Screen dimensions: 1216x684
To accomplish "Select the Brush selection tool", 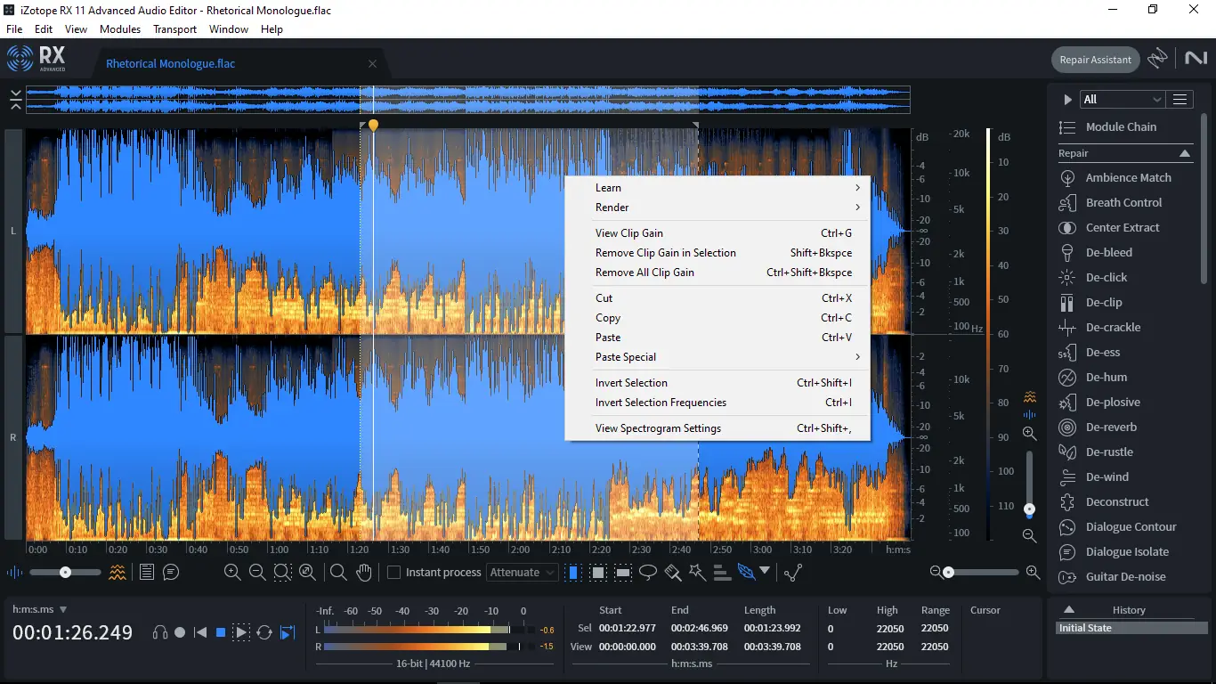I will pyautogui.click(x=673, y=573).
